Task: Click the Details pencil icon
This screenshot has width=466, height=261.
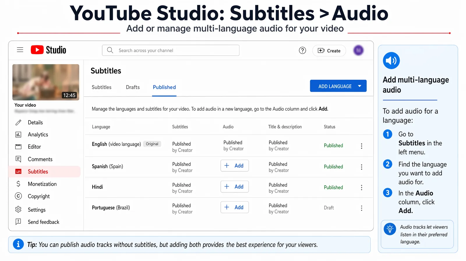Action: (18, 122)
